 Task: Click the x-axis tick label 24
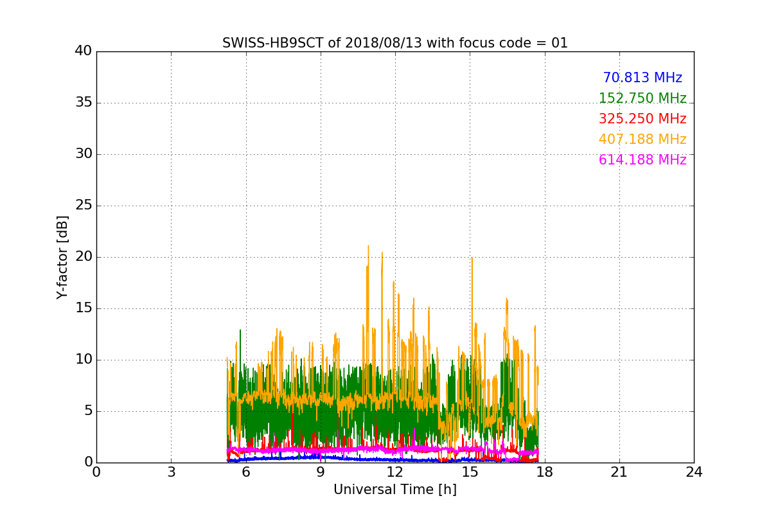click(x=694, y=472)
